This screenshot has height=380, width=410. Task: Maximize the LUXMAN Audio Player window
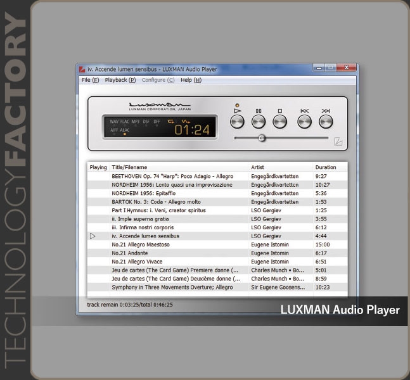click(x=331, y=68)
